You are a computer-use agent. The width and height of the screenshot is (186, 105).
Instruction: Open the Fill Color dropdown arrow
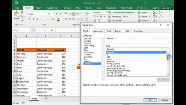coord(55,20)
